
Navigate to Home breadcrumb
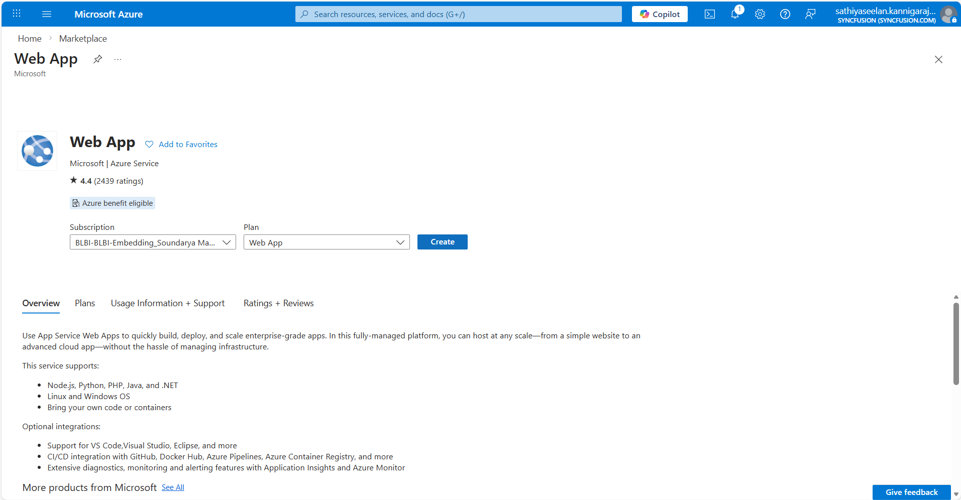point(30,39)
